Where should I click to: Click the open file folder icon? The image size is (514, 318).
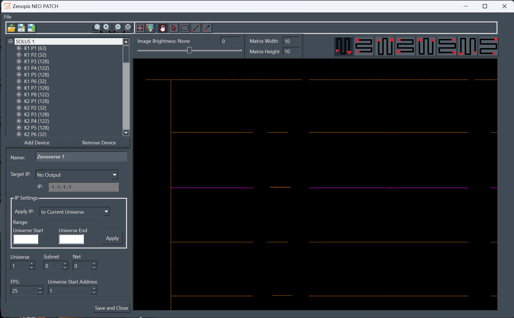pyautogui.click(x=11, y=28)
